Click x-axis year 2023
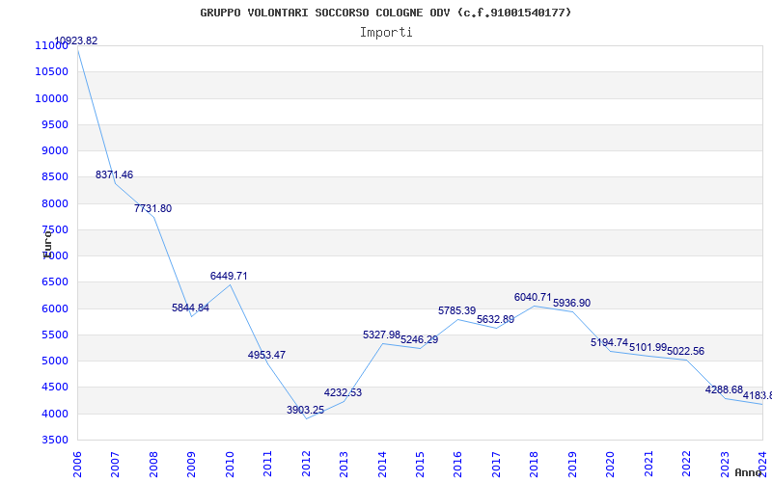Image resolution: width=772 pixels, height=482 pixels. [x=726, y=464]
